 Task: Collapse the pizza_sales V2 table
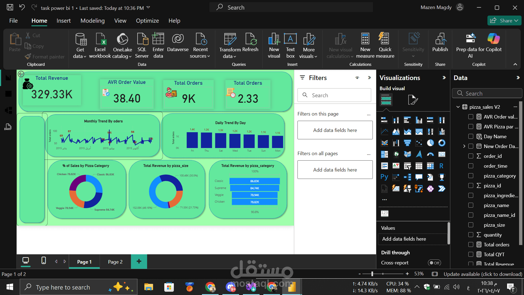pos(458,107)
